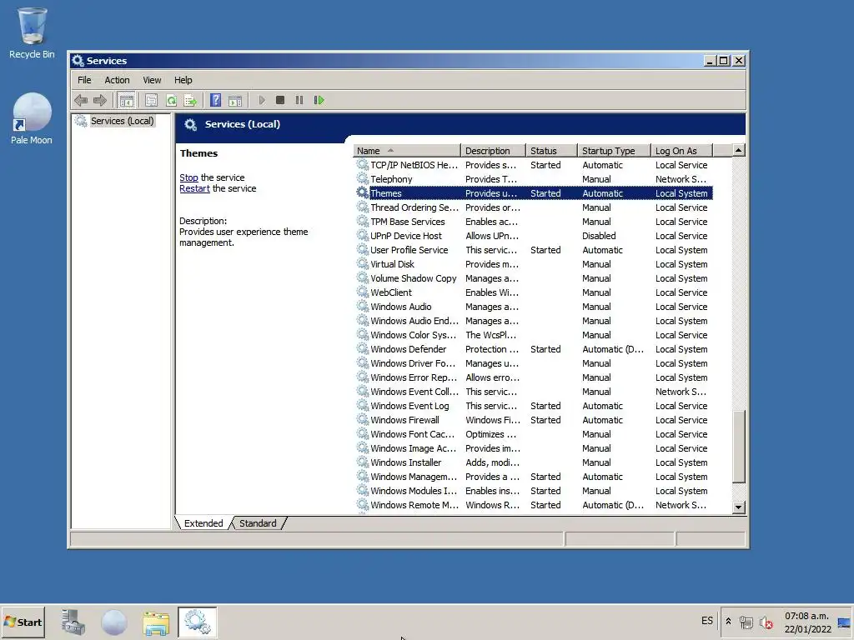Click the vertical scrollbar thumb in services list

tap(739, 447)
